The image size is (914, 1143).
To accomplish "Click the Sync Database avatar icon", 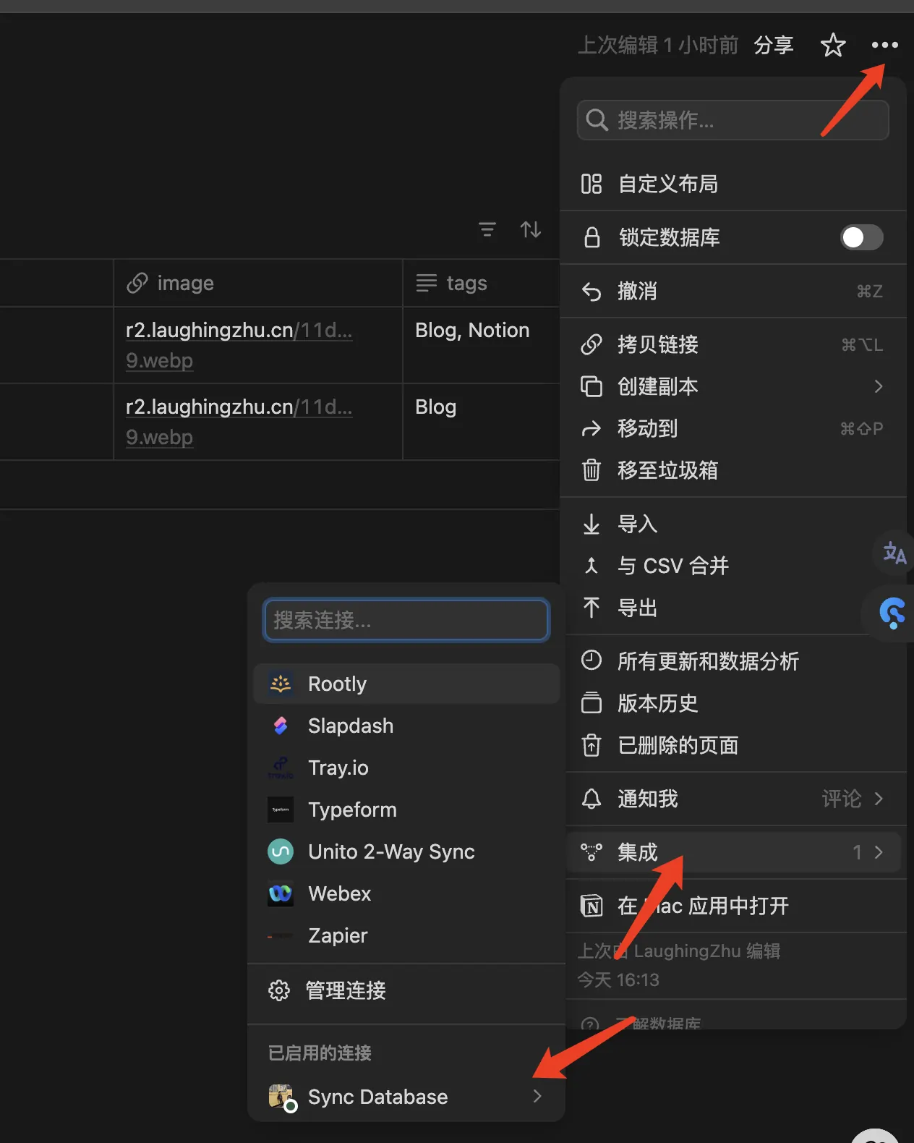I will [281, 1097].
